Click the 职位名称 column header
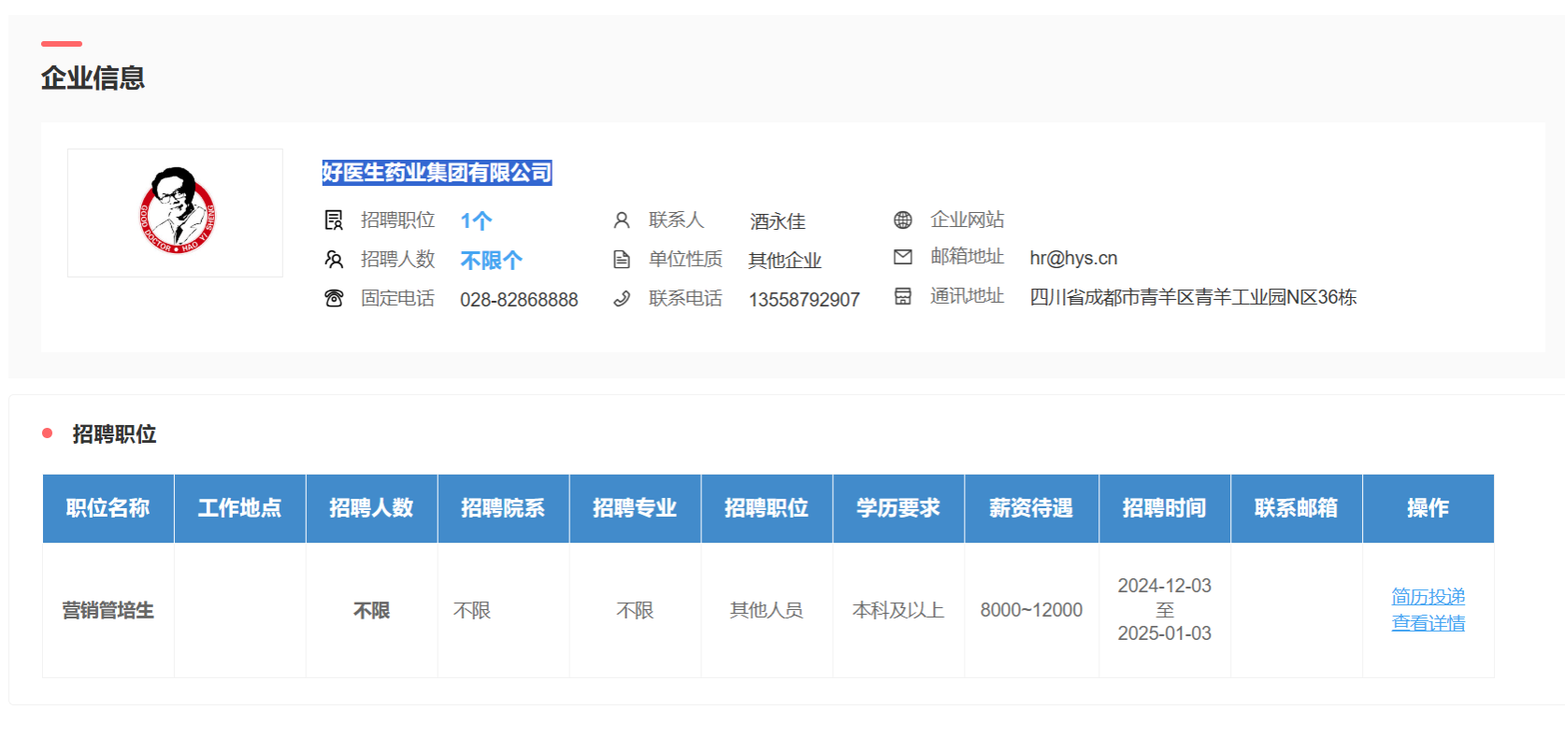The width and height of the screenshot is (1565, 738). coord(108,508)
